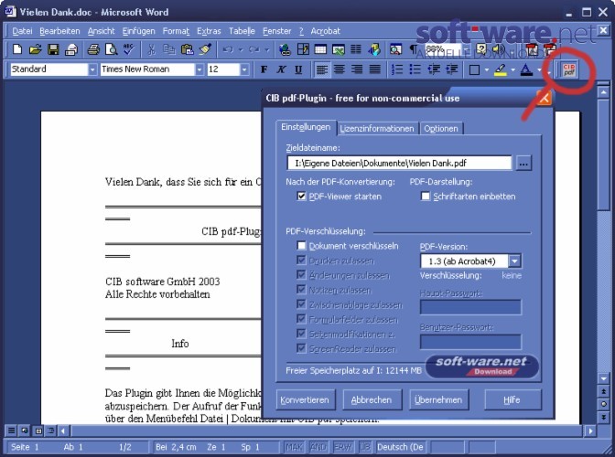Pick highlight color marker swatch
Screen dimensions: 615x457
pos(500,69)
